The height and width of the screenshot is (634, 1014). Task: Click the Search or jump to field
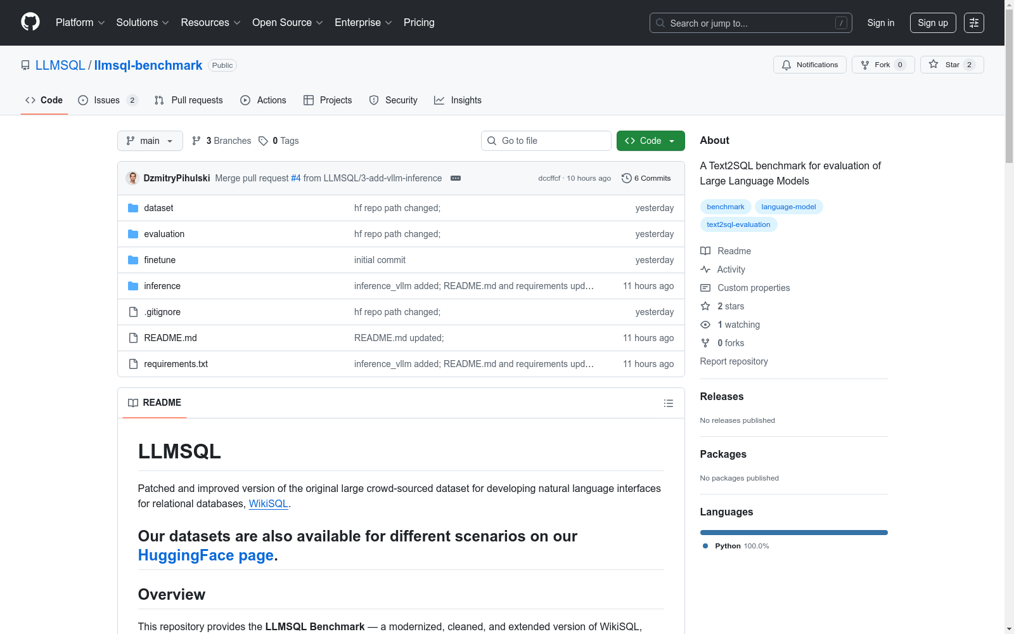point(751,23)
